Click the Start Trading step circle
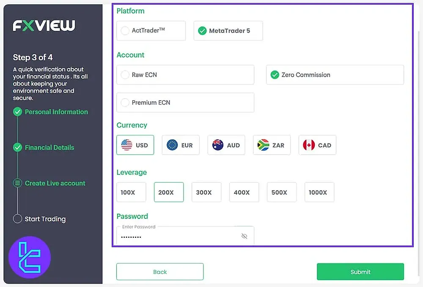 [x=17, y=219]
